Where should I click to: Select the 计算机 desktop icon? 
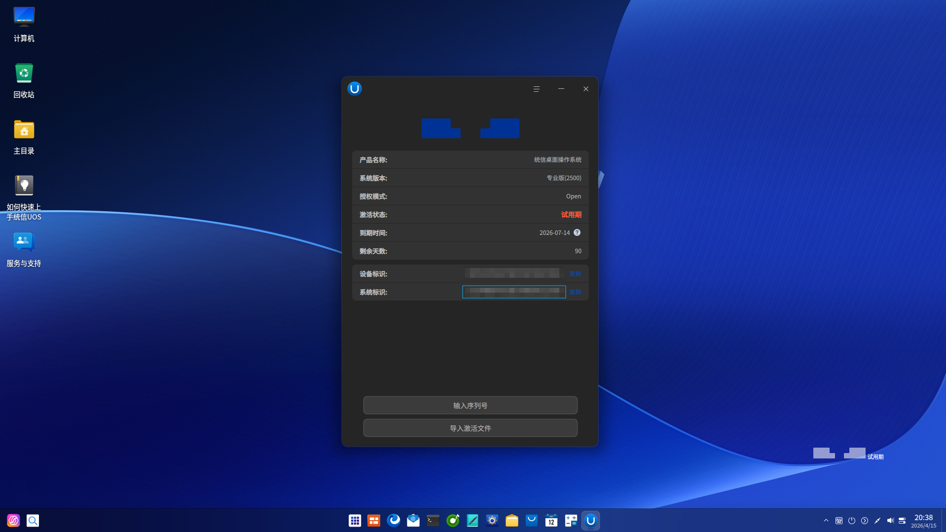(24, 25)
